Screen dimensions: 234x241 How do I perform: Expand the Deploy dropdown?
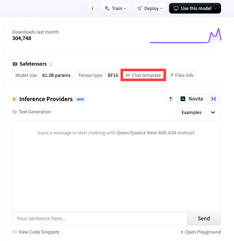[x=150, y=8]
